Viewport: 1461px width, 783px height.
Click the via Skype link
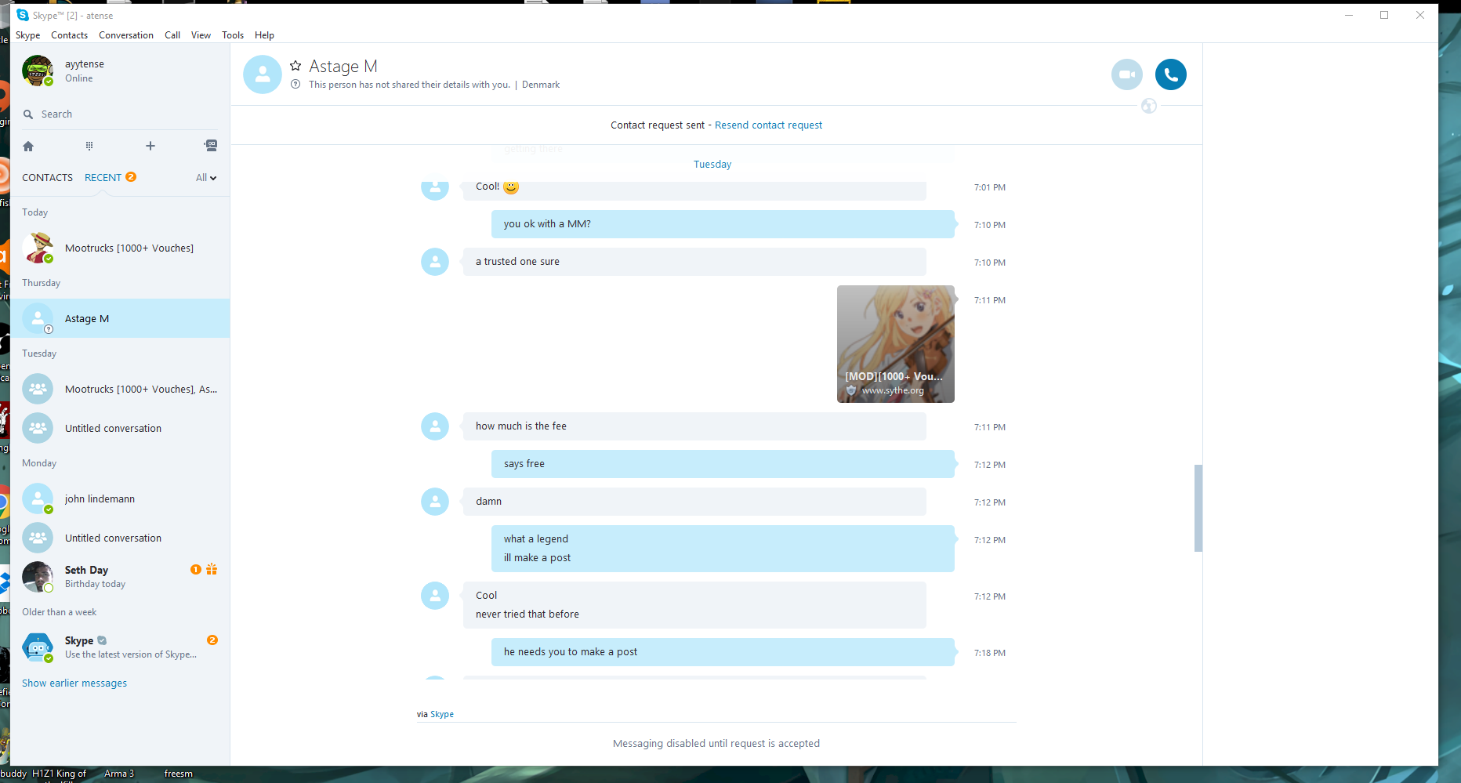pyautogui.click(x=442, y=714)
